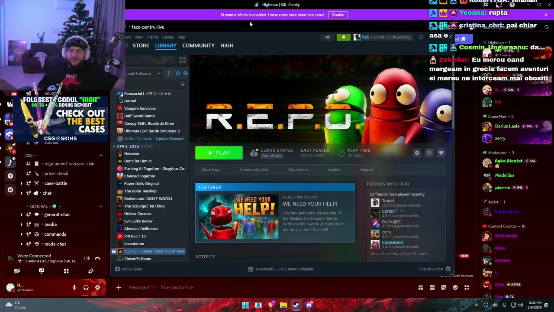Open the R.E.P.O. Community Hub link

tap(254, 170)
